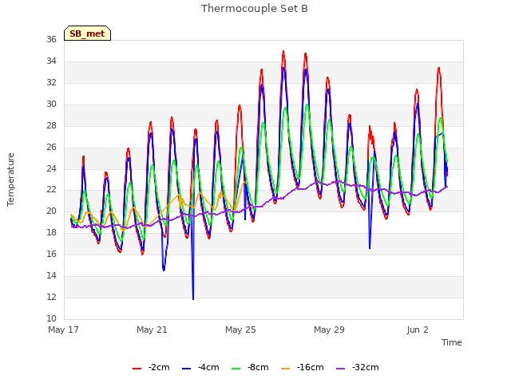511x383 pixels.
Task: Toggle the -32cm series in the legend
Action: [x=357, y=368]
